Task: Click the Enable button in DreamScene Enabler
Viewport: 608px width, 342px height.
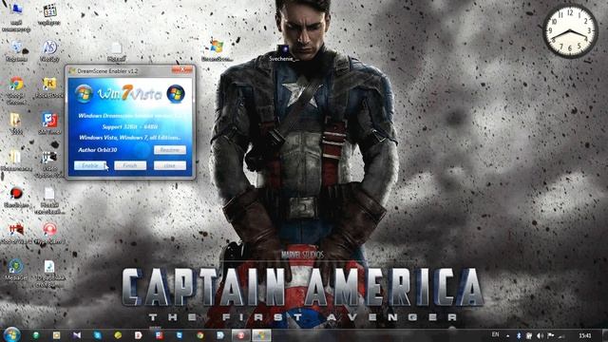Action: [89, 165]
